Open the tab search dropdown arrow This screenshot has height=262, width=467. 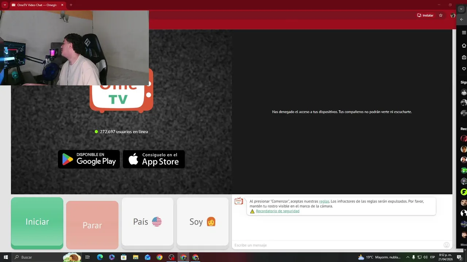coord(5,5)
